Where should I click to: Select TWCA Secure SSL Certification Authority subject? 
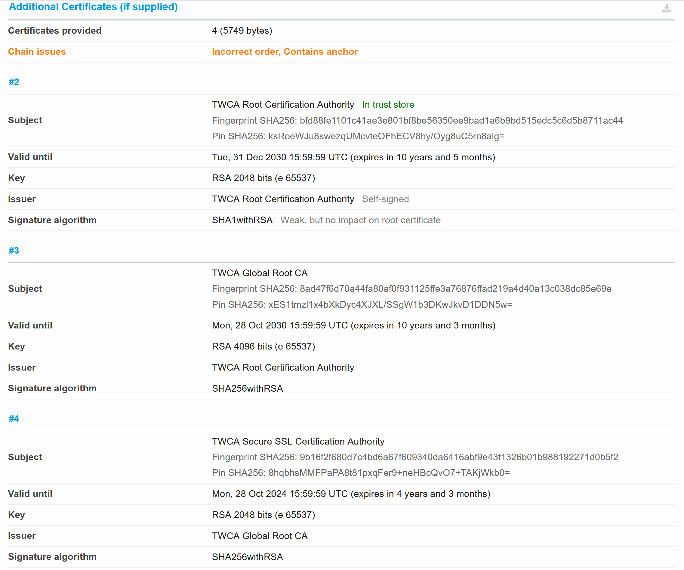pyautogui.click(x=298, y=441)
